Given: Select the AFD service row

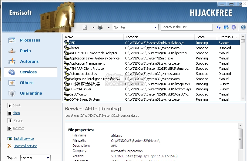Looking at the screenshot, I should point(151,43).
